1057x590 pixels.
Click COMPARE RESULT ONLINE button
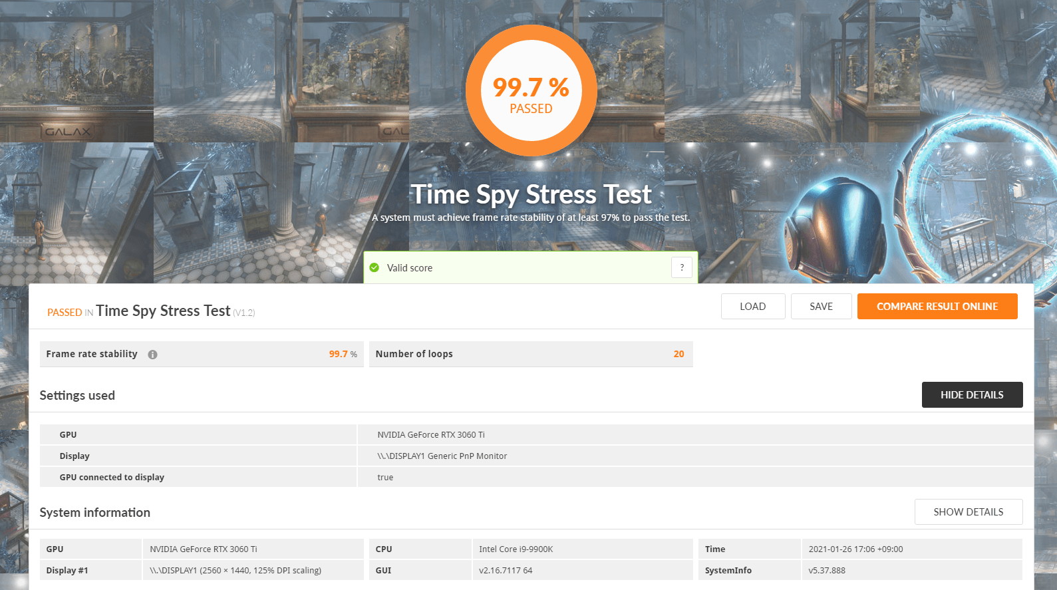point(937,307)
